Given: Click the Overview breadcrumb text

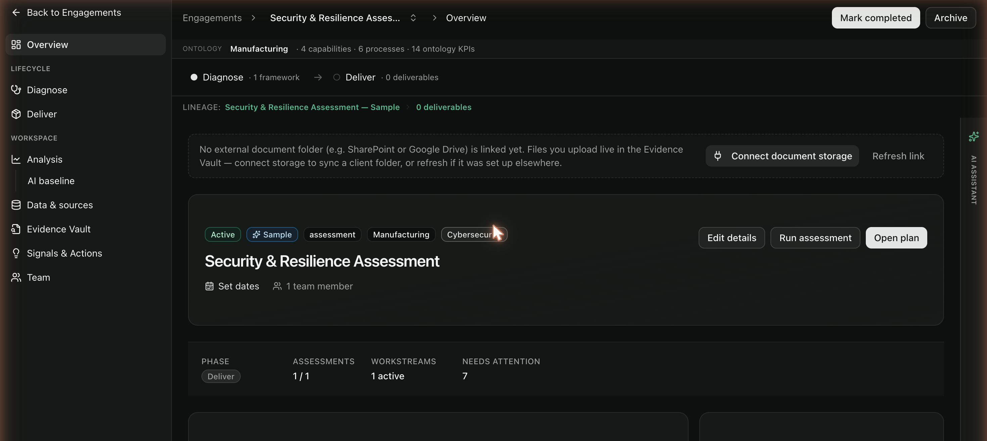Looking at the screenshot, I should coord(466,18).
